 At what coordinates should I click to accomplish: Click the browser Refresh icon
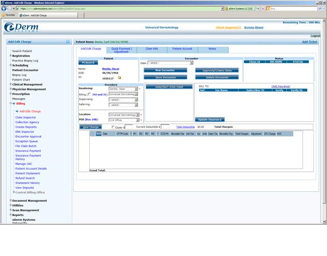tap(258, 8)
